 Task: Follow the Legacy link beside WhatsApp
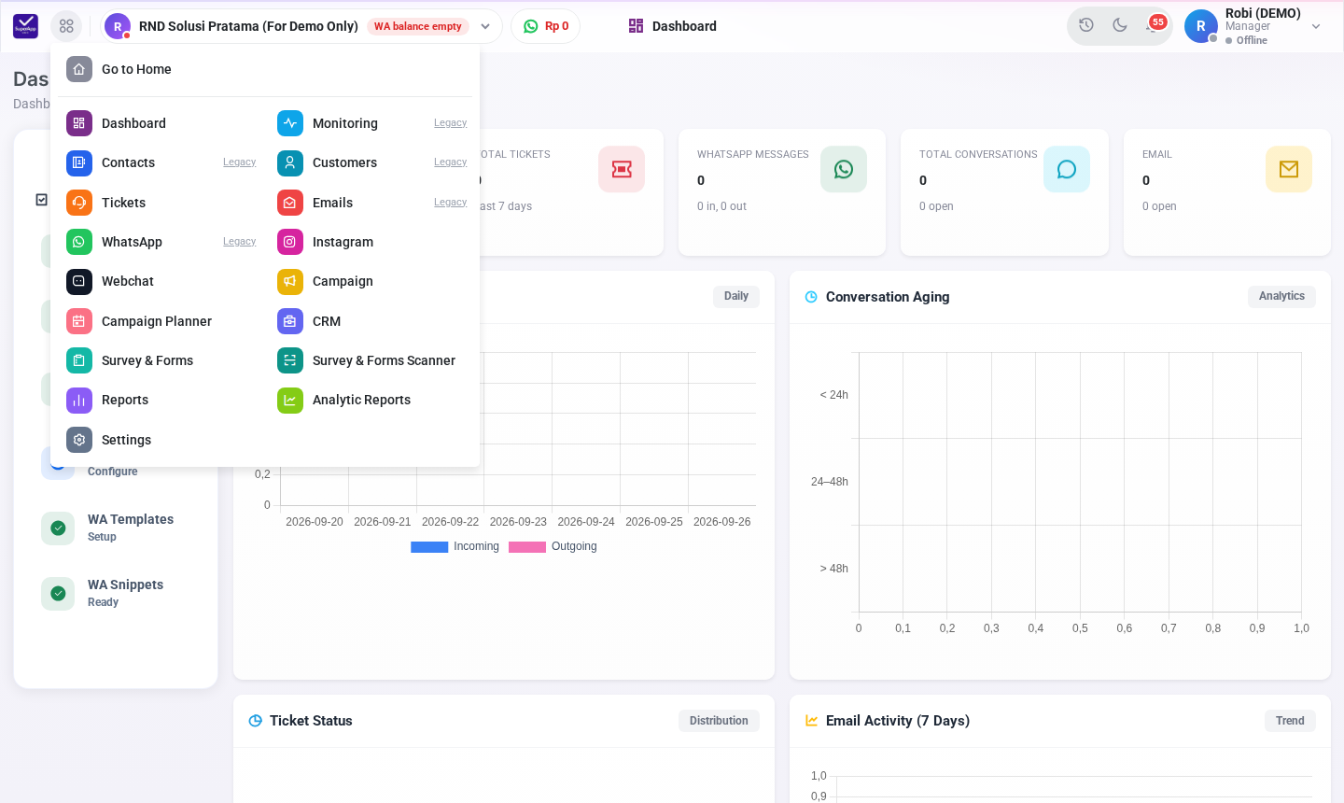239,242
